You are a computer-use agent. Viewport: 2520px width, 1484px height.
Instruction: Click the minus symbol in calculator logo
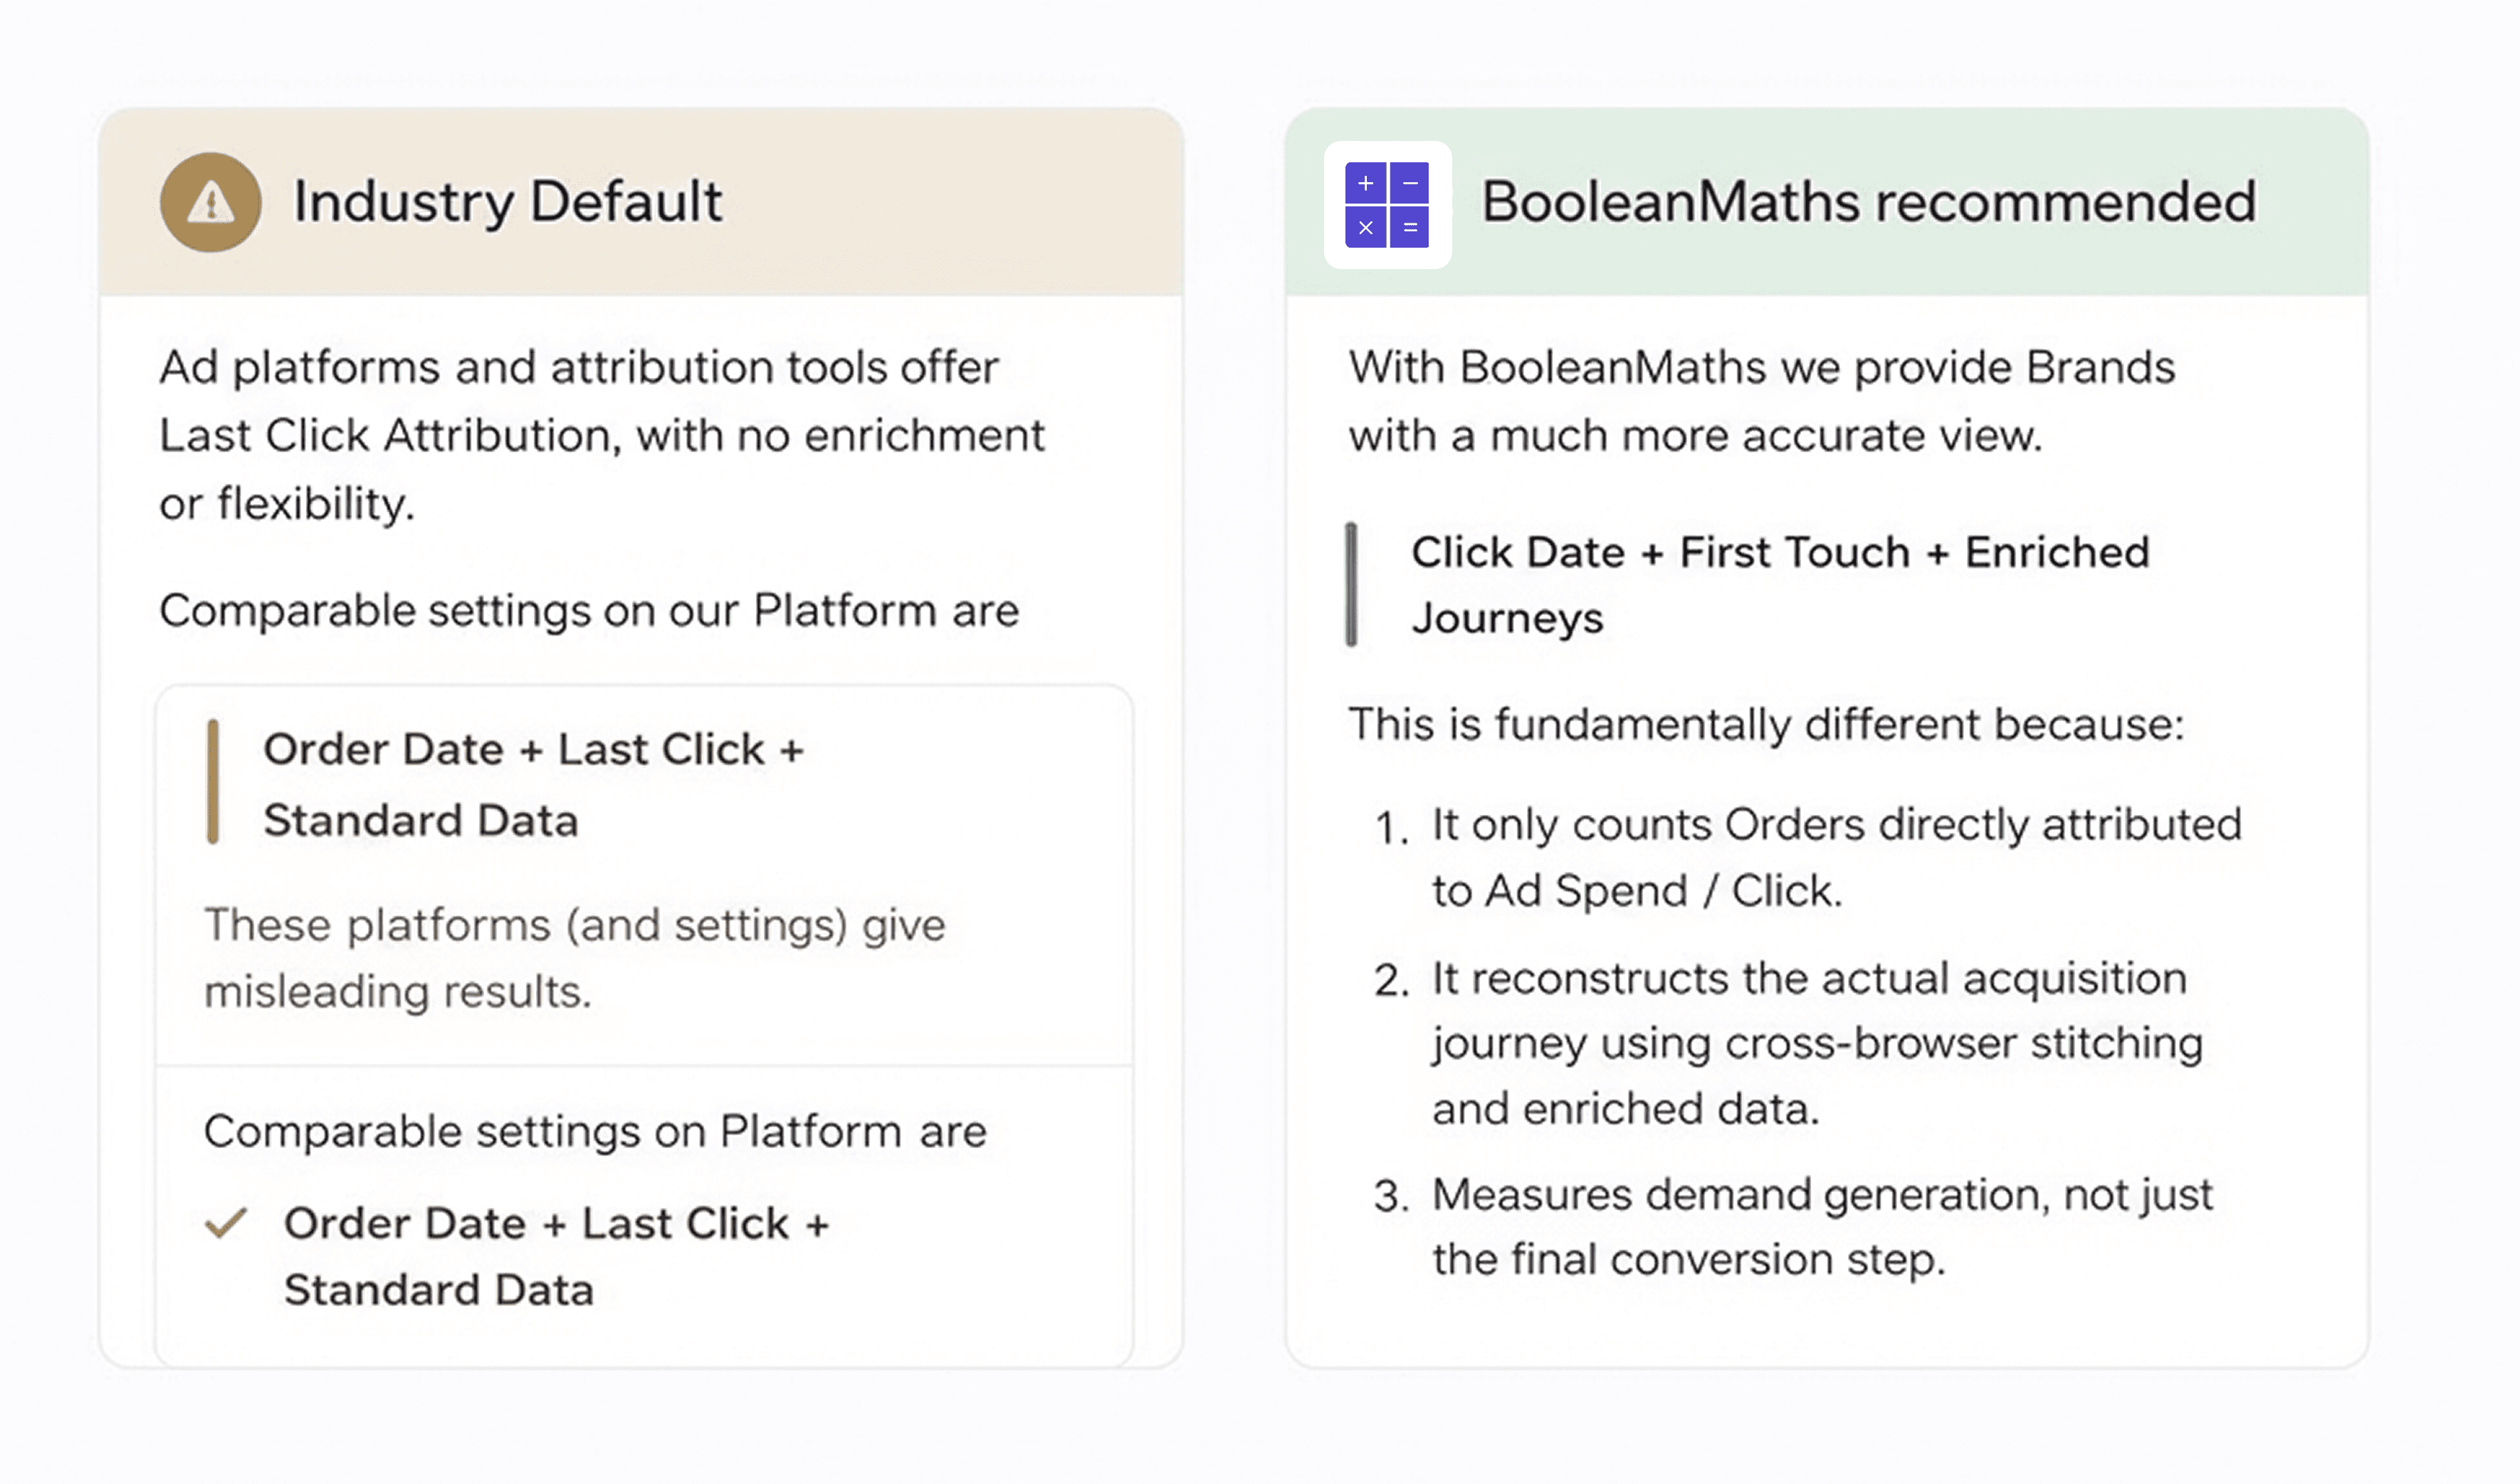tap(1409, 183)
